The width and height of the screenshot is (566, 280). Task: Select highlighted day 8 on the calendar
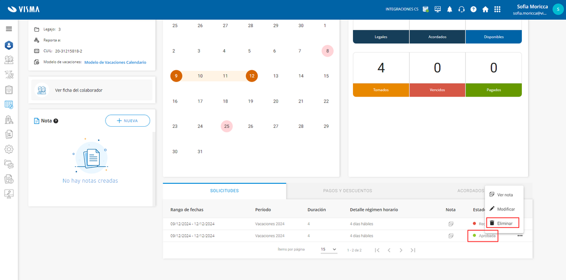(327, 51)
